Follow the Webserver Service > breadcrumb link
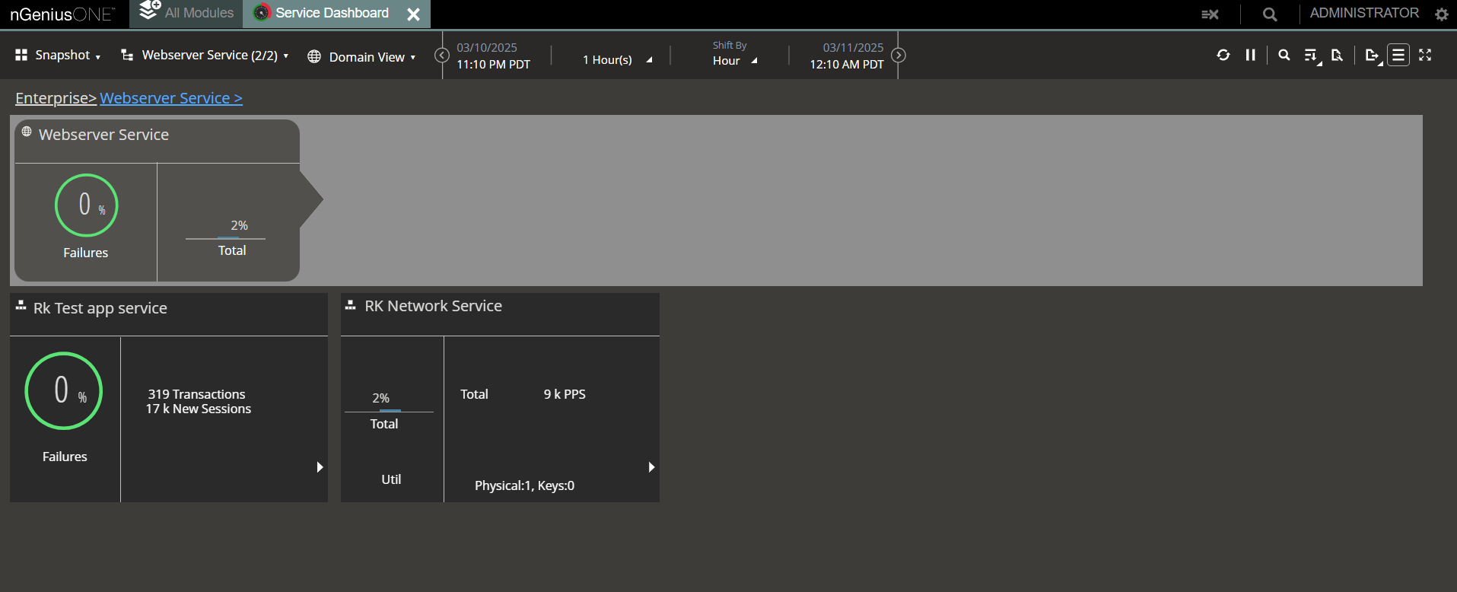 click(x=171, y=98)
